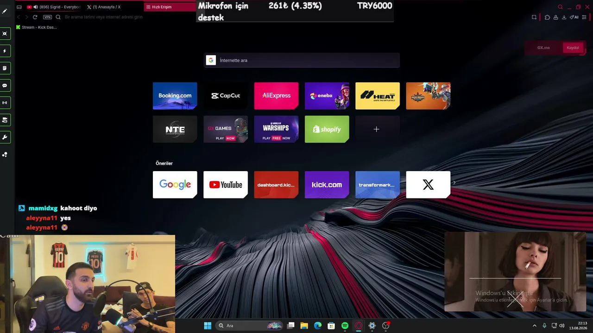The image size is (593, 333).
Task: Open the AliExpress speed dial tile
Action: point(276,96)
